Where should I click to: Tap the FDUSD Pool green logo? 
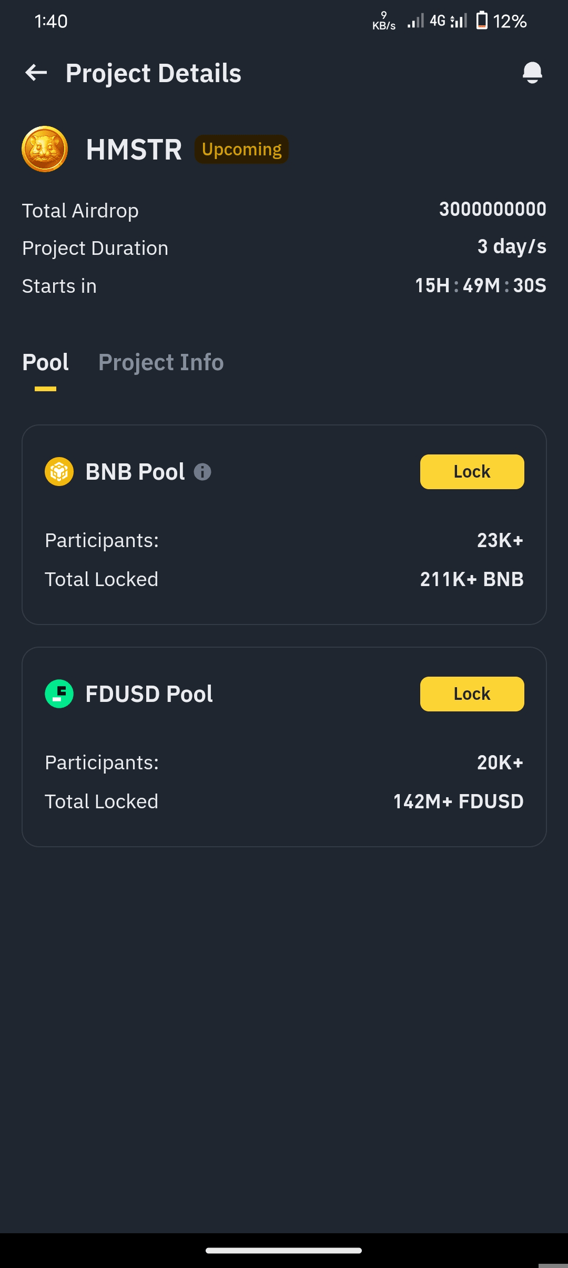(59, 694)
